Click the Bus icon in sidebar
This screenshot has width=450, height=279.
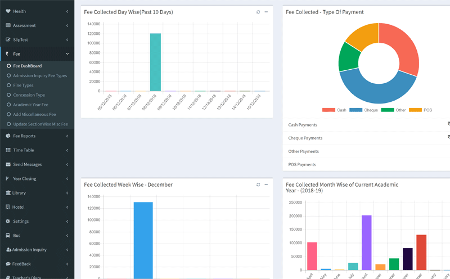pos(8,235)
